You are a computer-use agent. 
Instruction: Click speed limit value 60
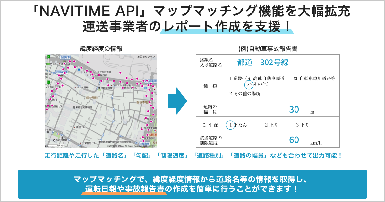click(294, 140)
